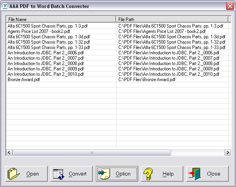Select file An Introduction to JDBC, Part 2._0010.pdf
This screenshot has height=187, width=236.
click(45, 74)
